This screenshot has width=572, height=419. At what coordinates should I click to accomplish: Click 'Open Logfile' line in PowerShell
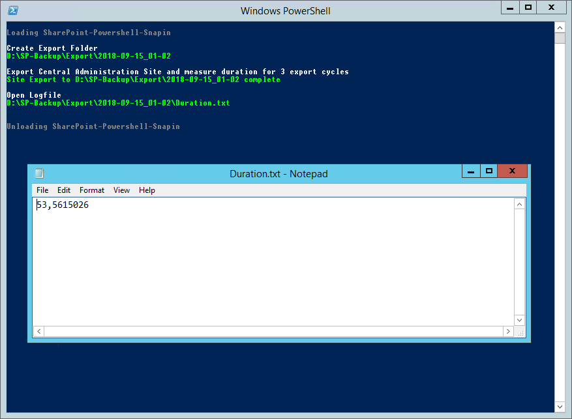click(x=34, y=95)
